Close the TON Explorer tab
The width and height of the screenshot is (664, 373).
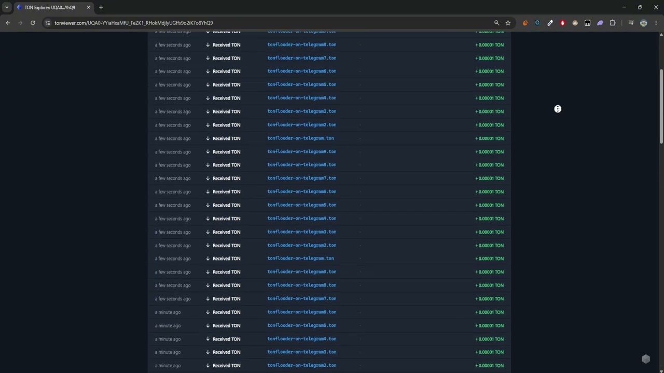[88, 7]
